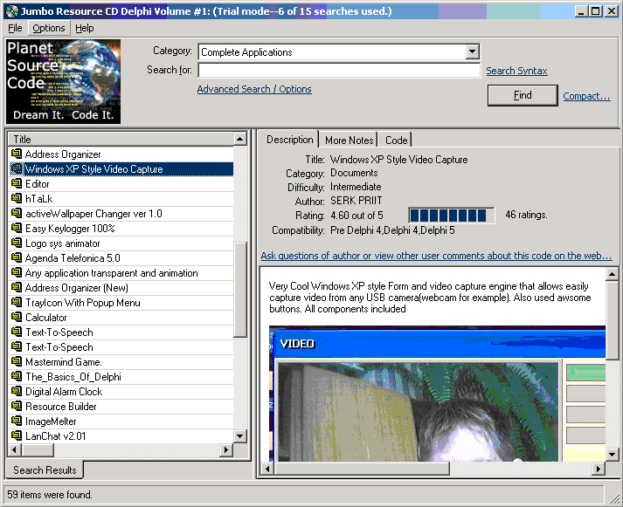Click the icon beside ImageMelter

coord(17,421)
